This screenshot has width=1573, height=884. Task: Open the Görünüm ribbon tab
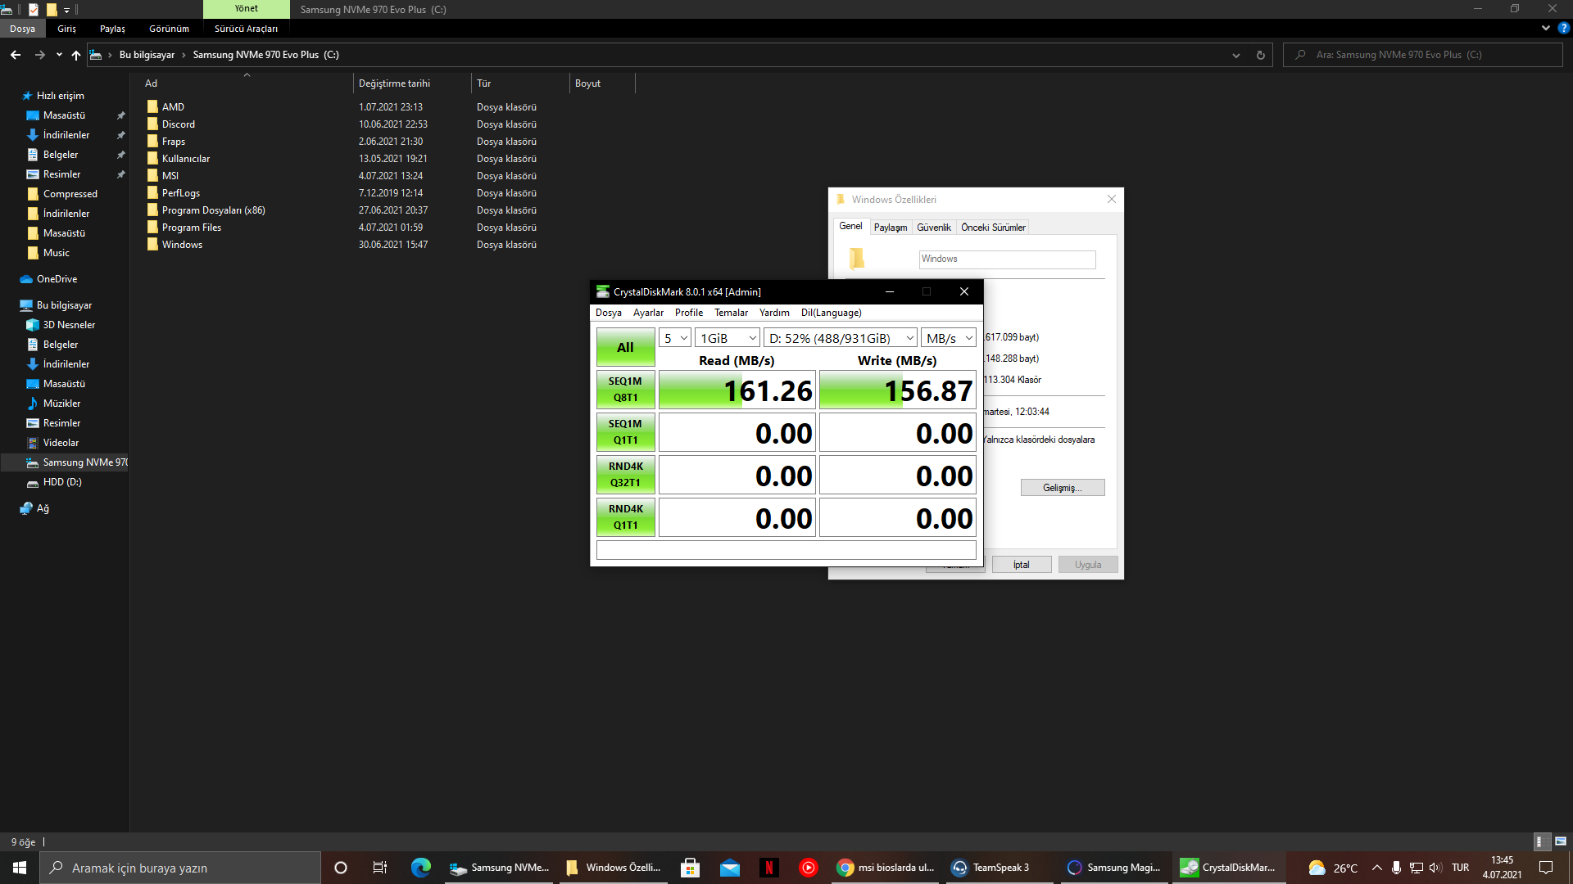pos(169,29)
